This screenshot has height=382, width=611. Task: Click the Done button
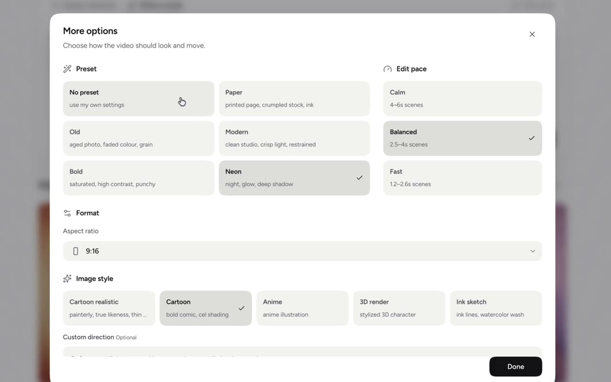pyautogui.click(x=516, y=367)
